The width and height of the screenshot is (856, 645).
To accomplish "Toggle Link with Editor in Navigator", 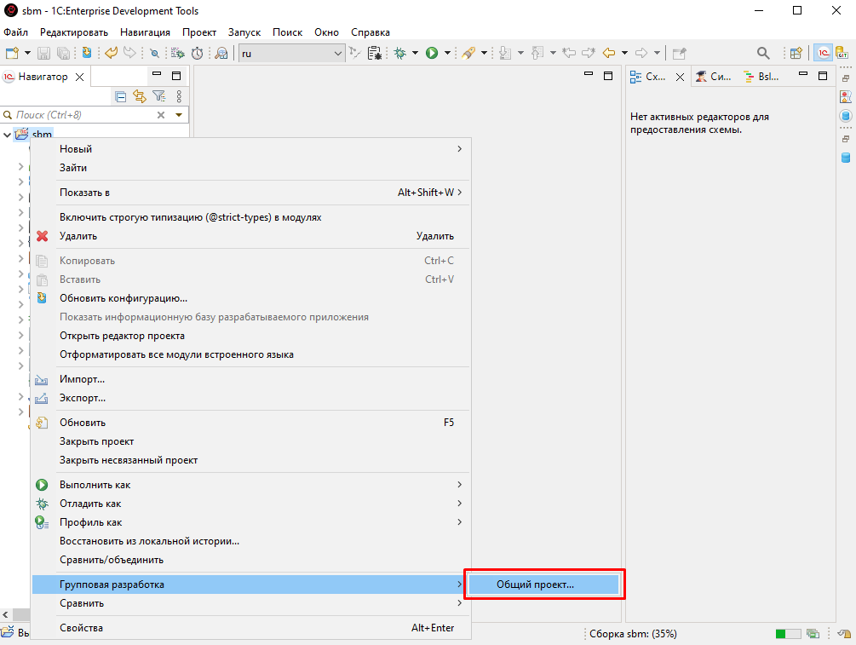I will pyautogui.click(x=140, y=96).
